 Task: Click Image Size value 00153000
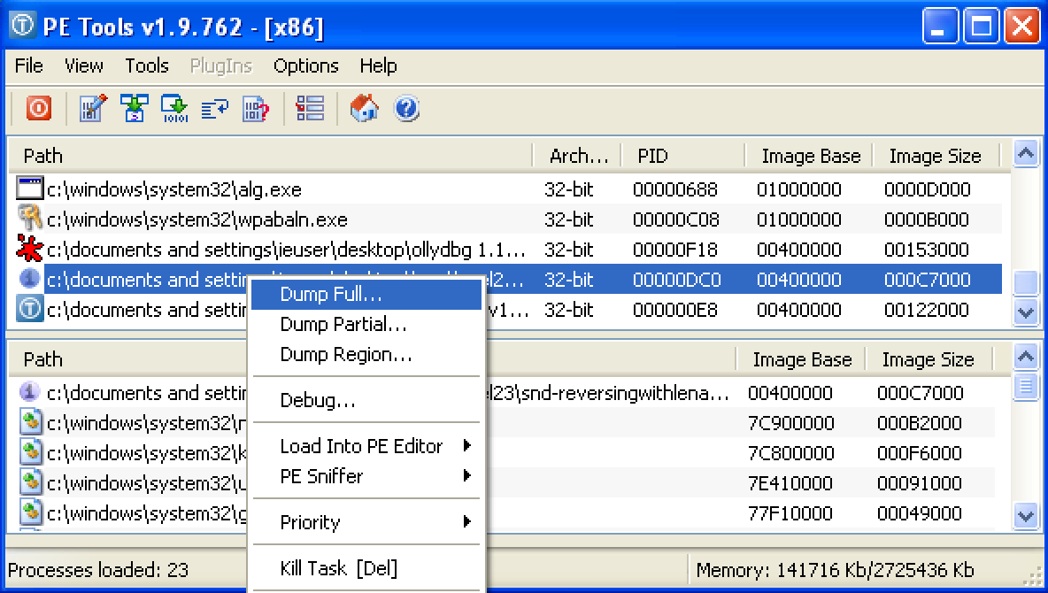pyautogui.click(x=927, y=250)
